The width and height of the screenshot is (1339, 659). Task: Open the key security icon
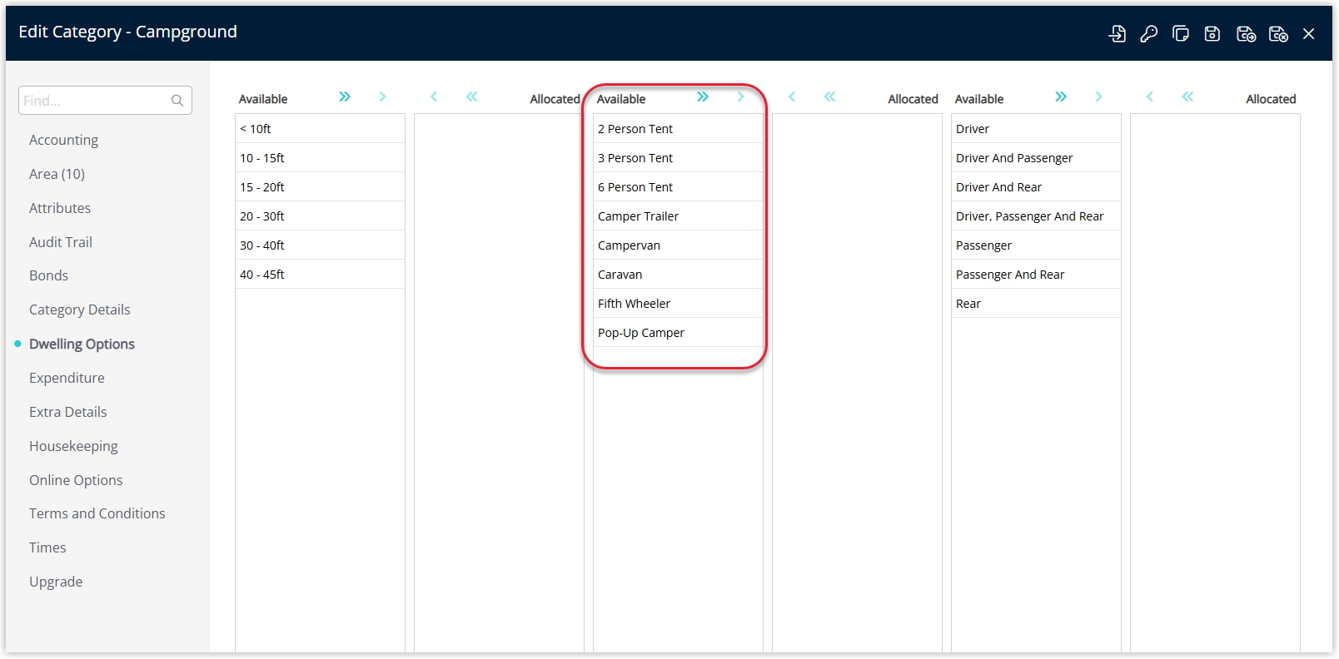pyautogui.click(x=1149, y=33)
